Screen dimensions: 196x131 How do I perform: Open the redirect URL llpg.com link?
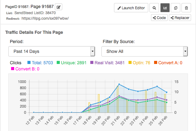(45, 18)
